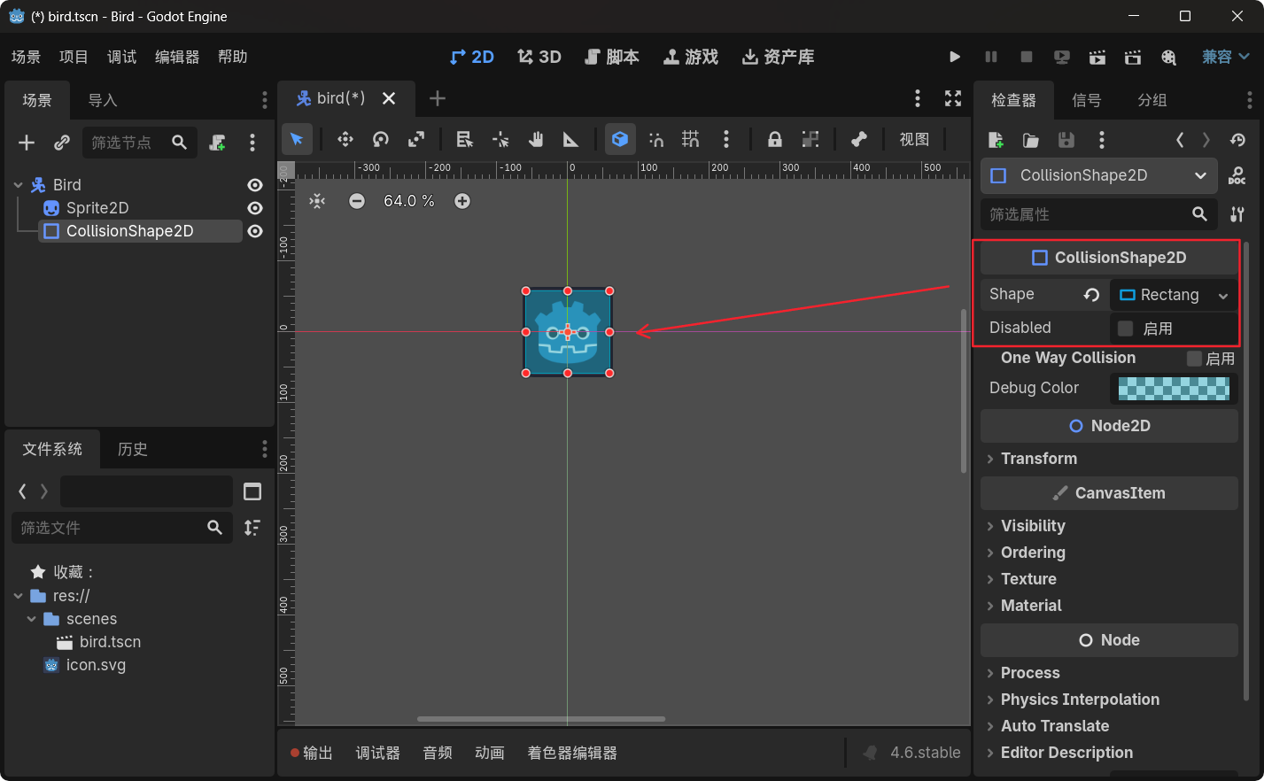
Task: Run the project with the play button
Action: click(955, 57)
